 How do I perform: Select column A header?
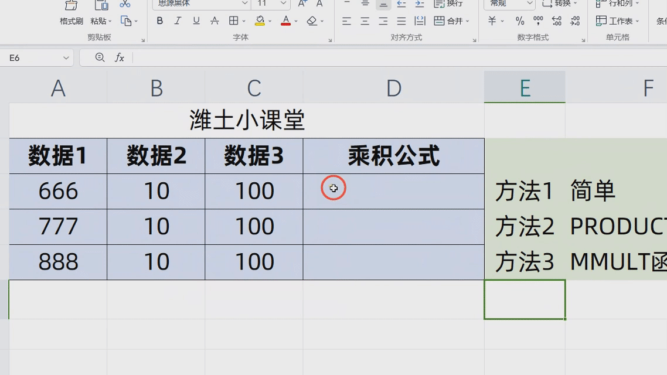58,87
